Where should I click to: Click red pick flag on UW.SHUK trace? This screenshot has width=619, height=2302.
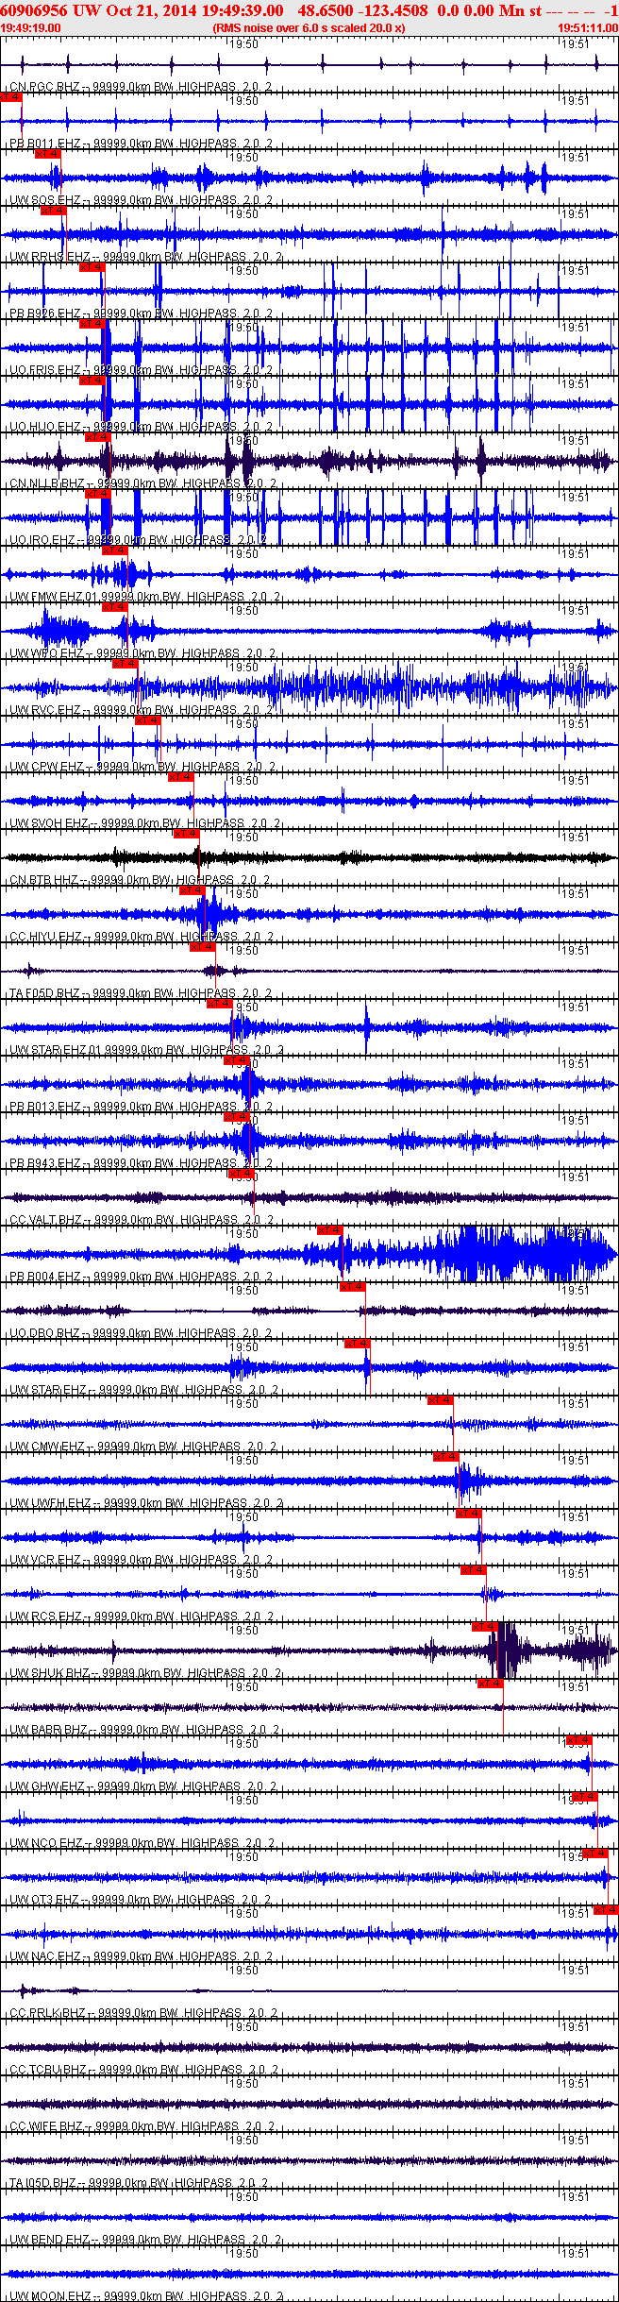485,1627
